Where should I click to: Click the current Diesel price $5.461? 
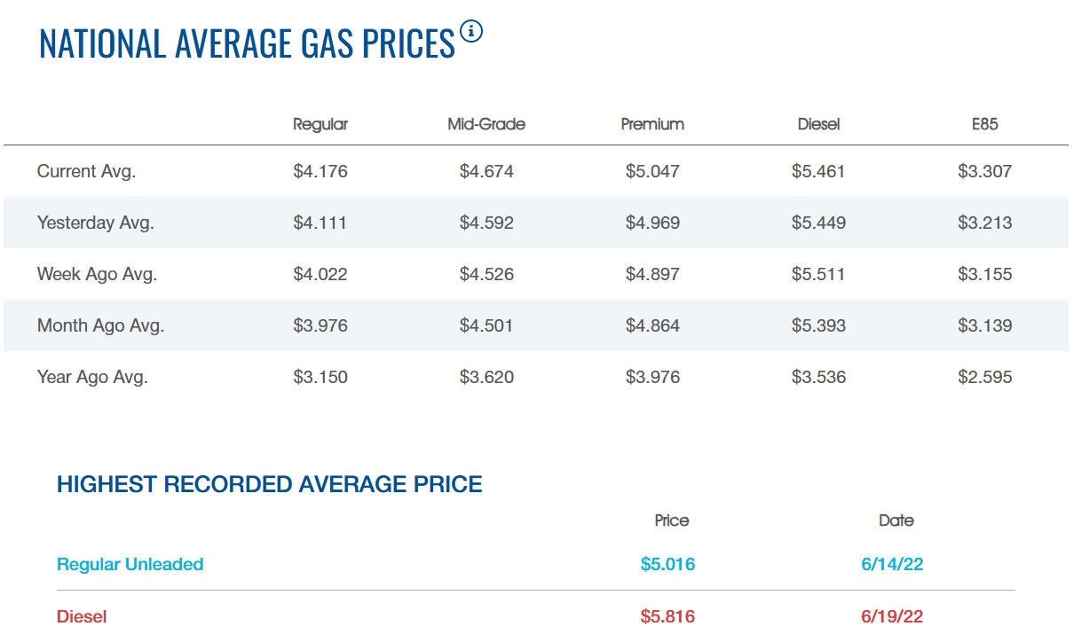click(818, 172)
